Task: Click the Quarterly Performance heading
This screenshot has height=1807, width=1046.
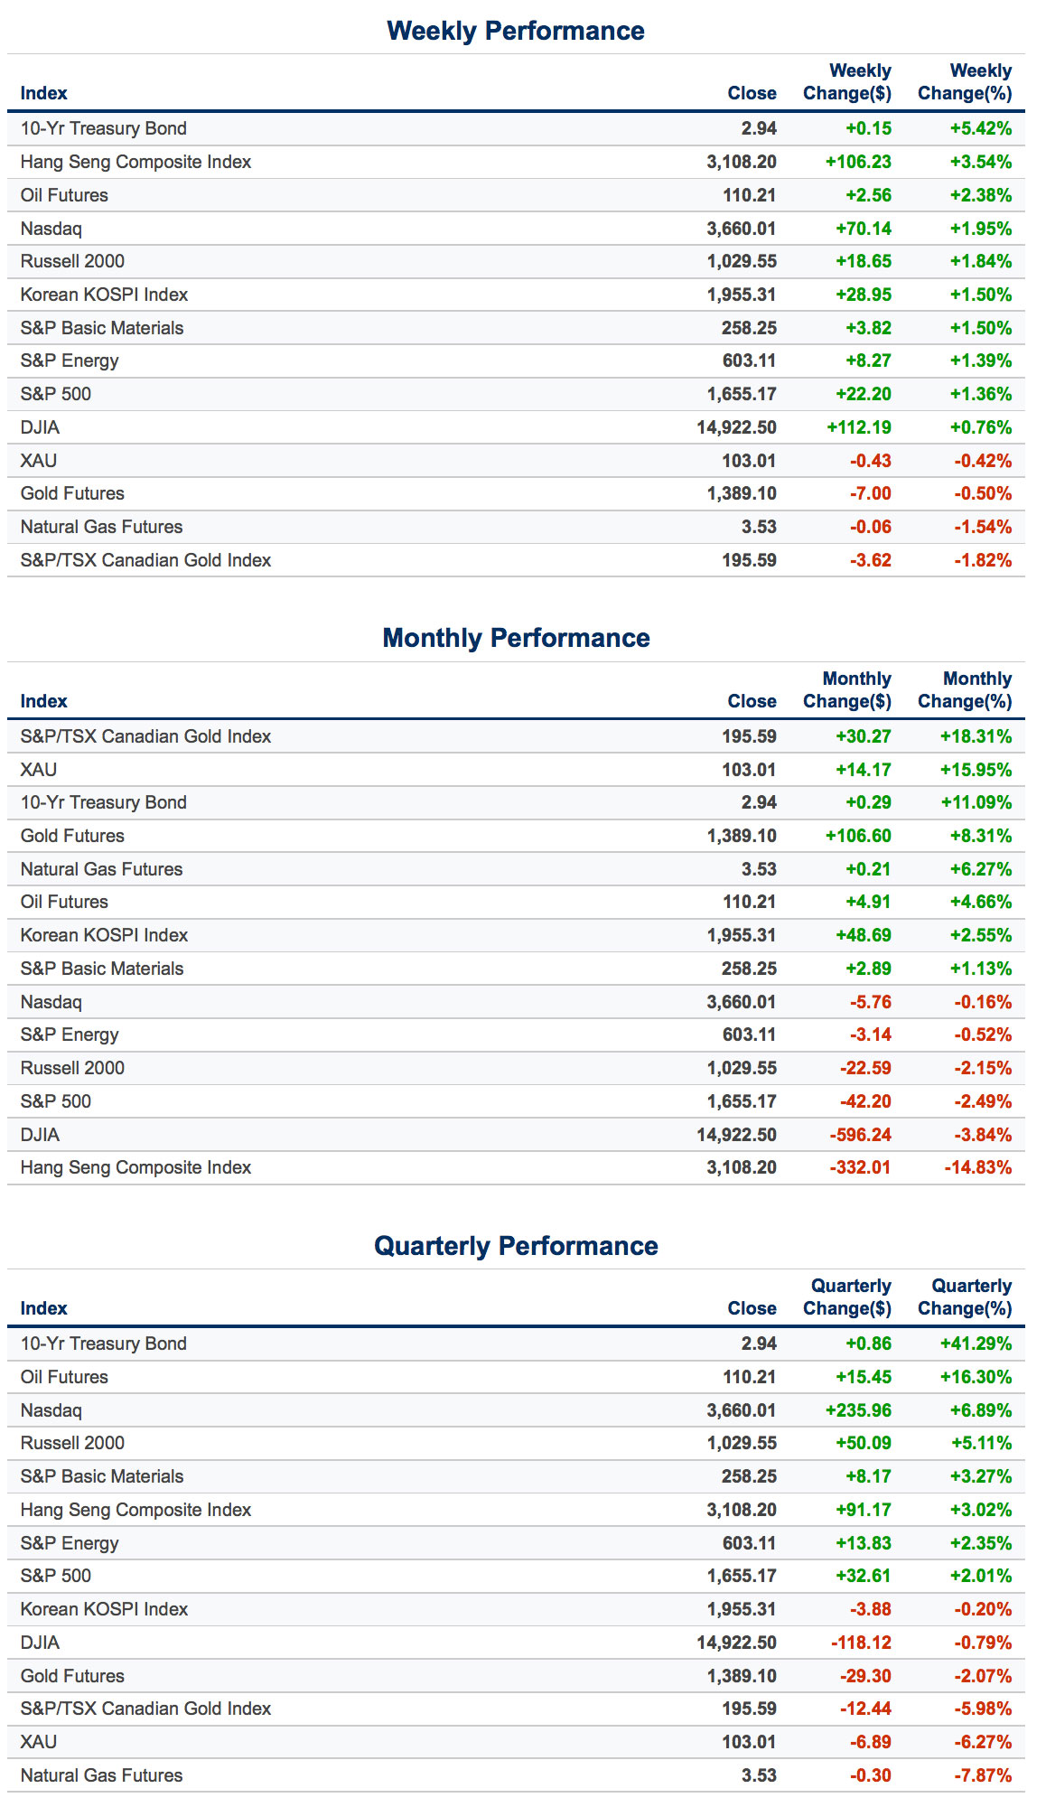Action: tap(516, 1246)
